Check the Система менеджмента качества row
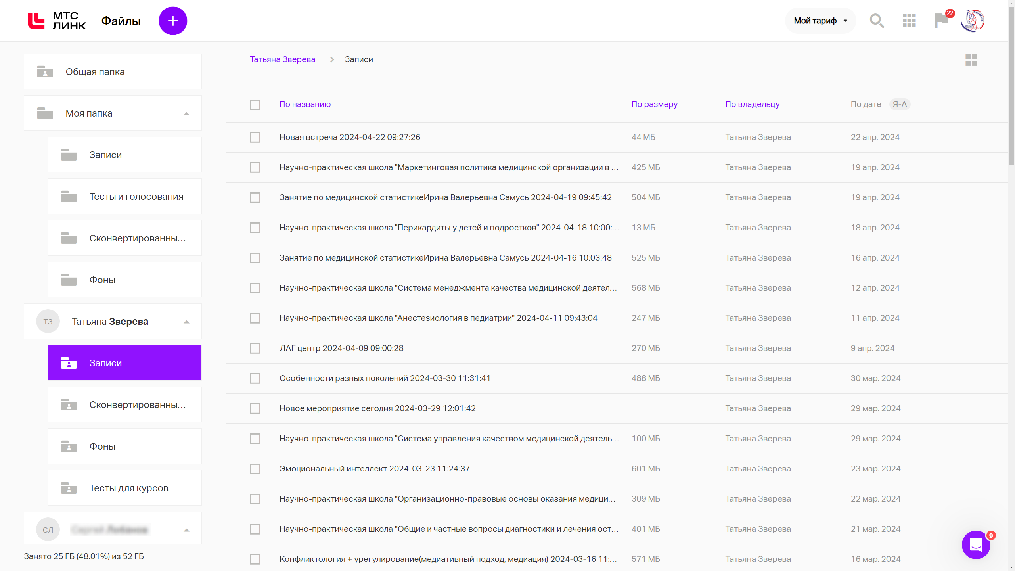 point(255,288)
